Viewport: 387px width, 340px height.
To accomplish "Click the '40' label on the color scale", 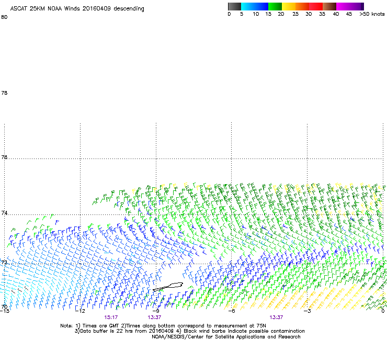I will point(336,14).
